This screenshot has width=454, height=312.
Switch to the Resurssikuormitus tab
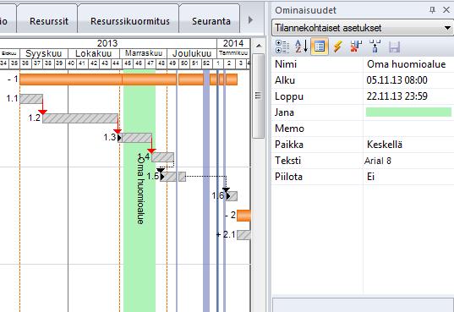click(x=129, y=21)
